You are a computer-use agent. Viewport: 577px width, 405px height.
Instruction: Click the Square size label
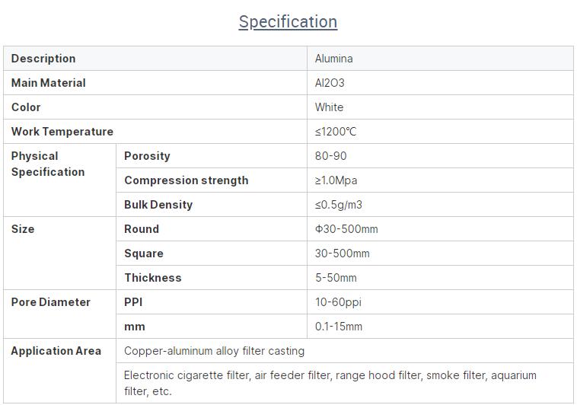144,254
